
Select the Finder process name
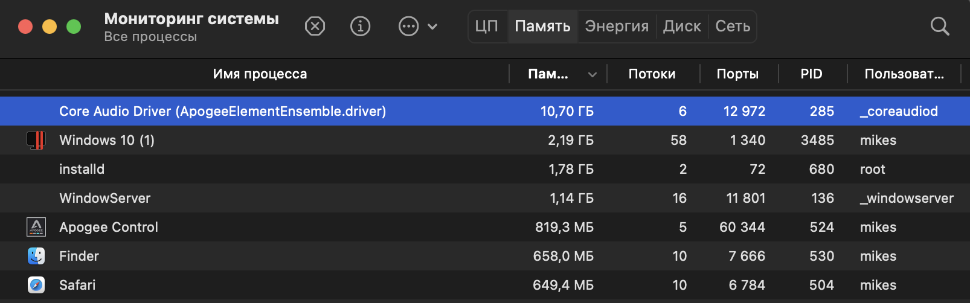click(x=79, y=256)
